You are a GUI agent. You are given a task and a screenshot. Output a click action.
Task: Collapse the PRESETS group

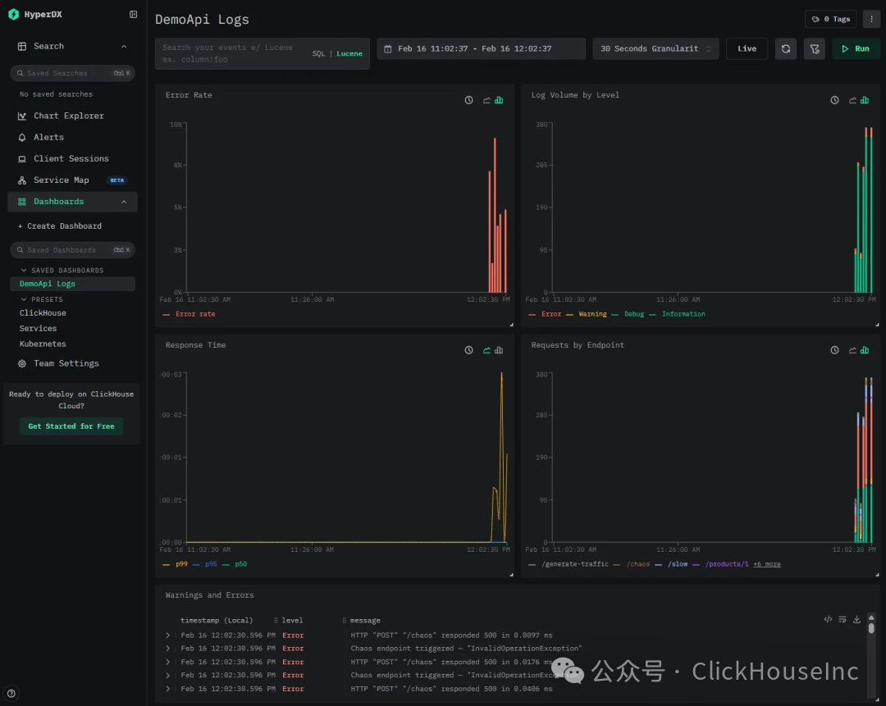click(x=24, y=299)
